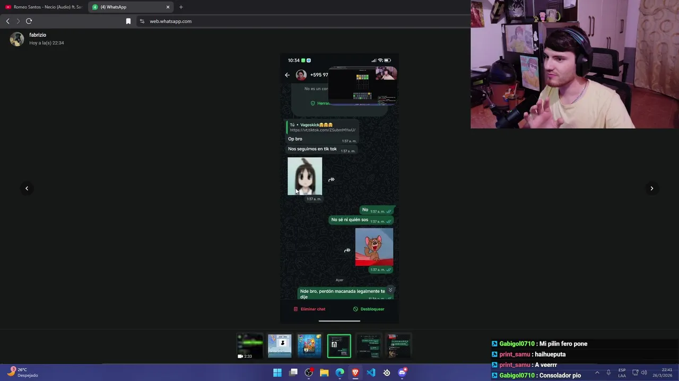Screen dimensions: 679x381
Task: Open a new browser tab
Action: pyautogui.click(x=181, y=7)
